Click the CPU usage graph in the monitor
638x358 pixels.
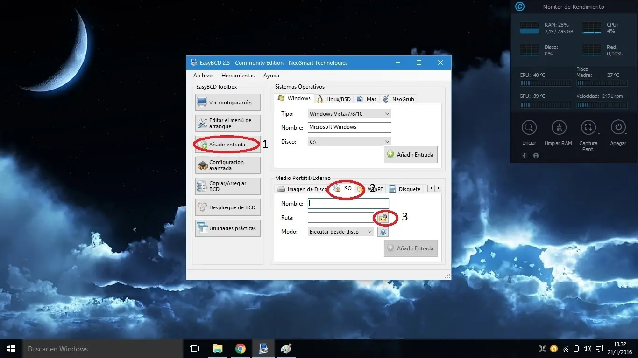[x=592, y=28]
